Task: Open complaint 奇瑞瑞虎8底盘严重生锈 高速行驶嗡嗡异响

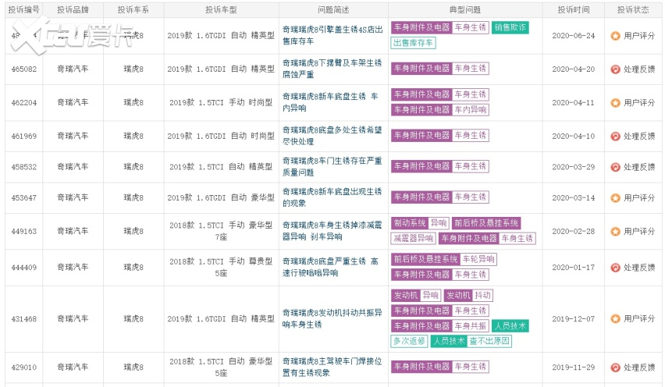Action: point(330,267)
